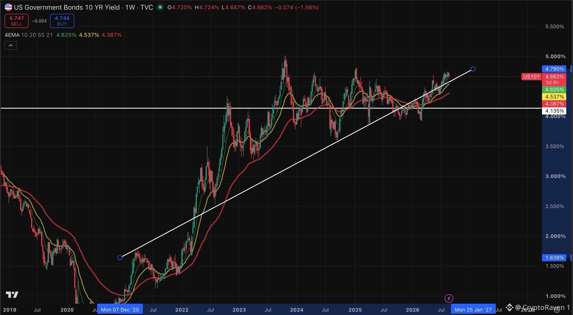Click the 4.747 SELL button
Viewport: 573px width, 315px height.
point(17,21)
